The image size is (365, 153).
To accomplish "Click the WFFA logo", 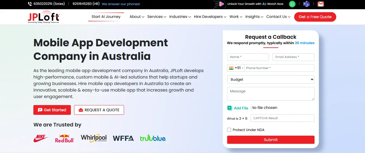I will [x=123, y=138].
